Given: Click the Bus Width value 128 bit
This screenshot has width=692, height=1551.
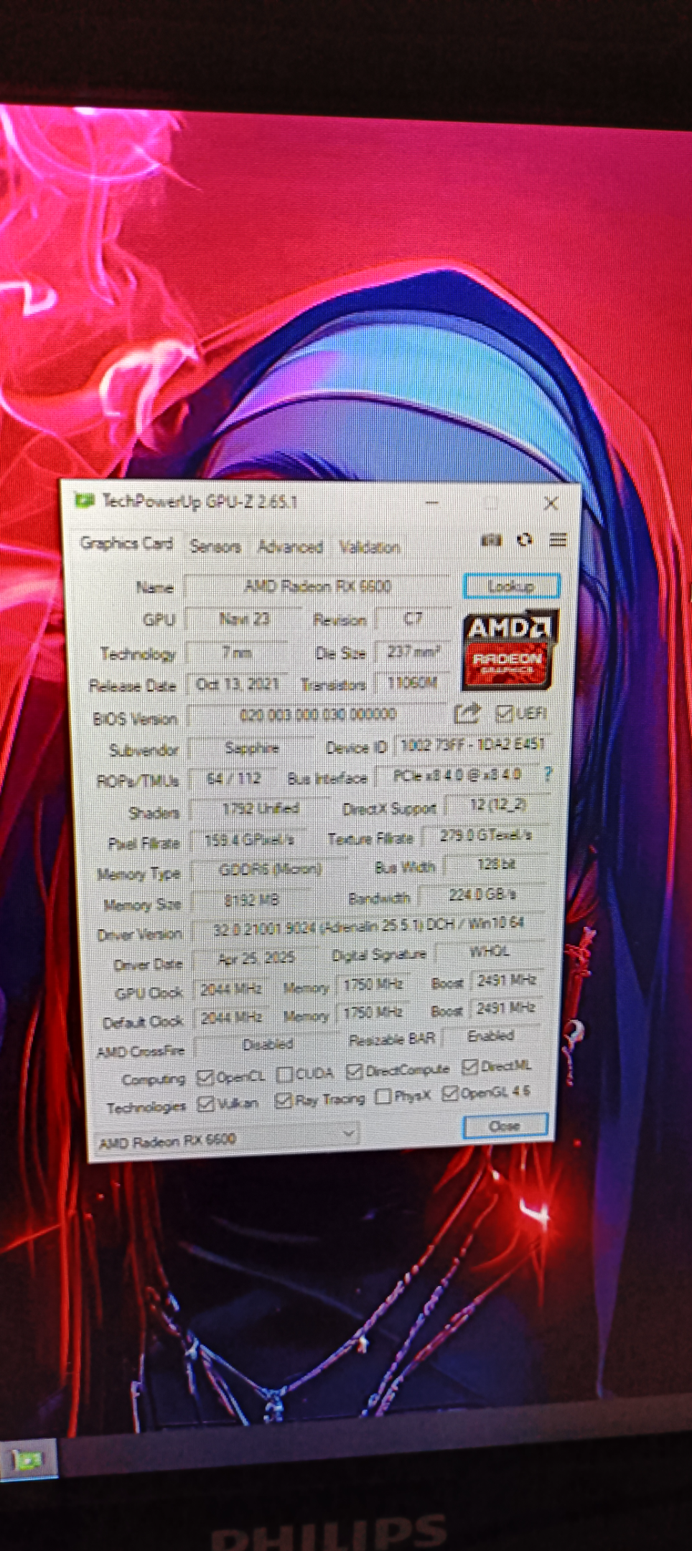Looking at the screenshot, I should click(496, 865).
